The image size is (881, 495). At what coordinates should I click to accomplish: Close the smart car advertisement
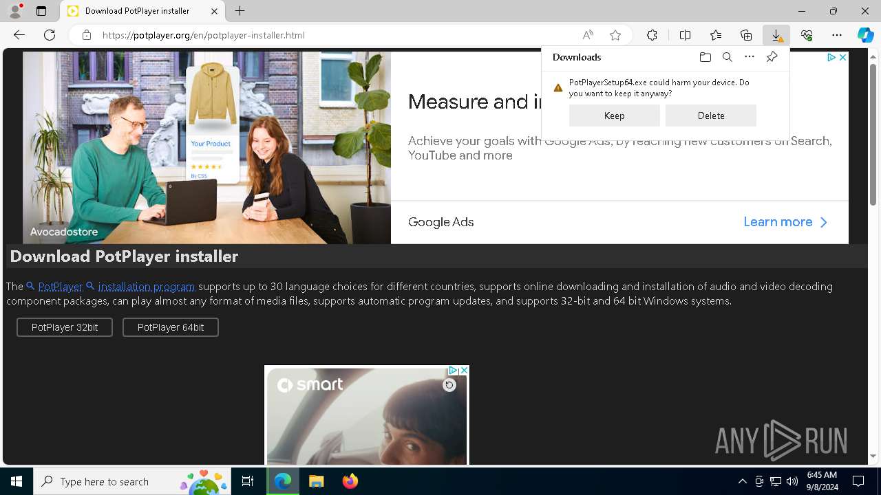point(464,371)
